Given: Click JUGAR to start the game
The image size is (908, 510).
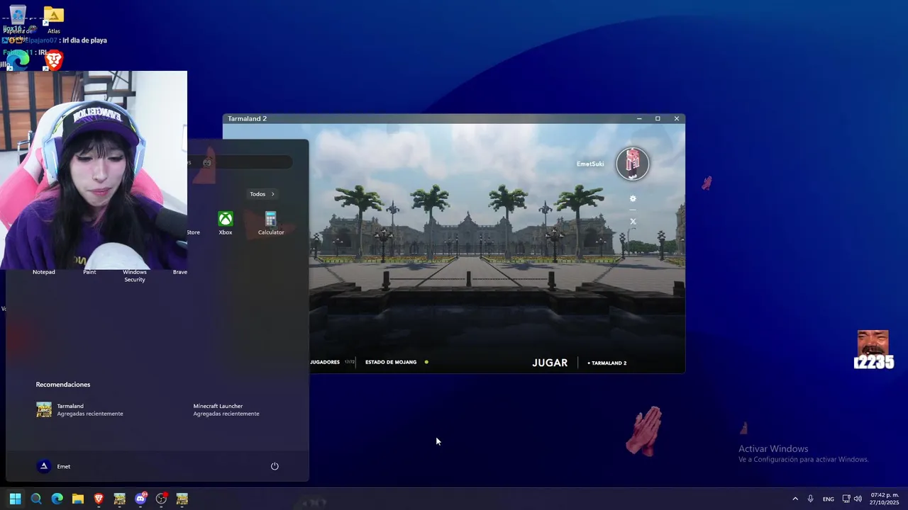Looking at the screenshot, I should pos(550,363).
